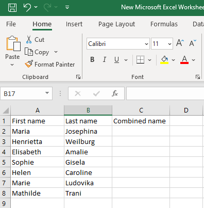Click the Copy button
Viewport: 204px width, 208px height.
(x=37, y=52)
